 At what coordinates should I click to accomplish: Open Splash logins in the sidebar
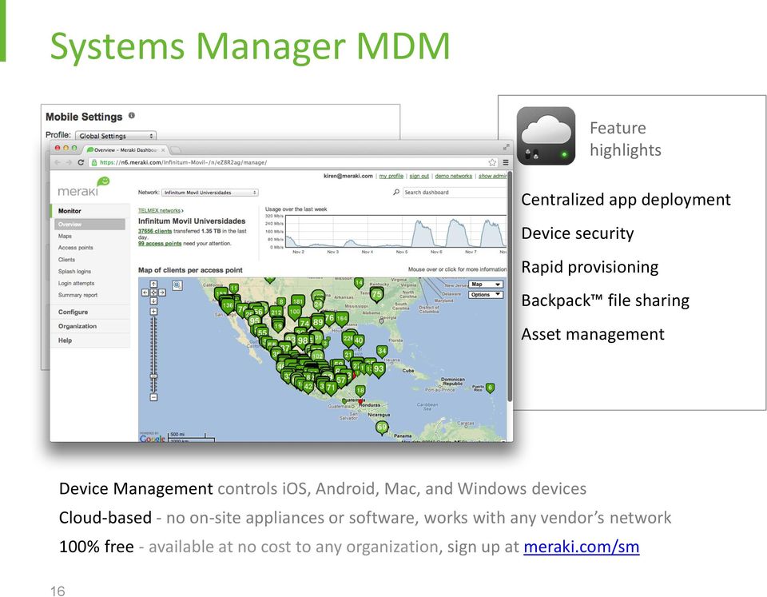click(x=74, y=272)
